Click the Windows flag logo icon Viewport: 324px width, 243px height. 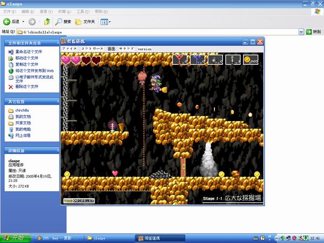317,11
